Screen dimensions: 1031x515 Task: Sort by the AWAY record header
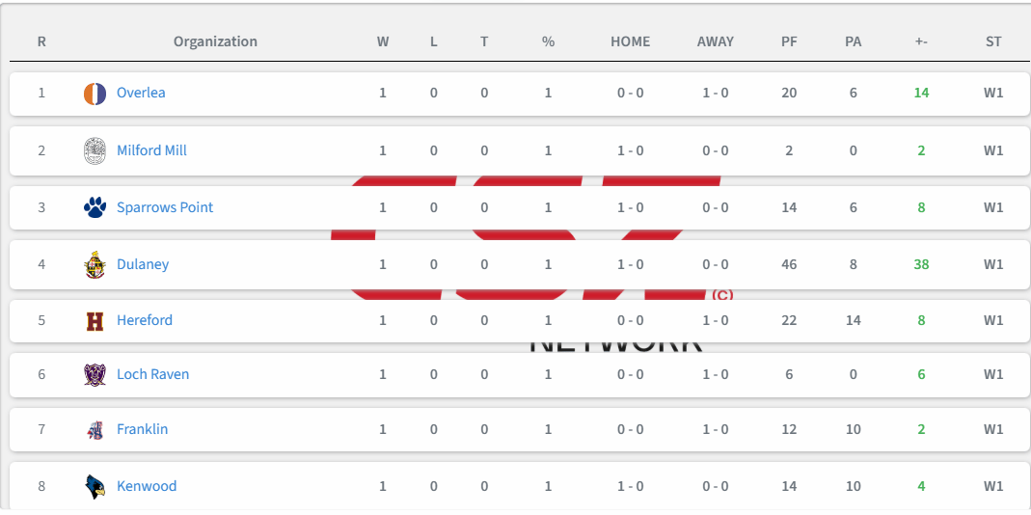point(716,41)
